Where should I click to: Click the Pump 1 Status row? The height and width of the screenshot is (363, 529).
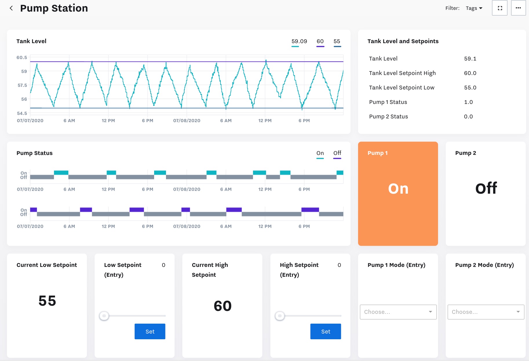click(x=442, y=102)
